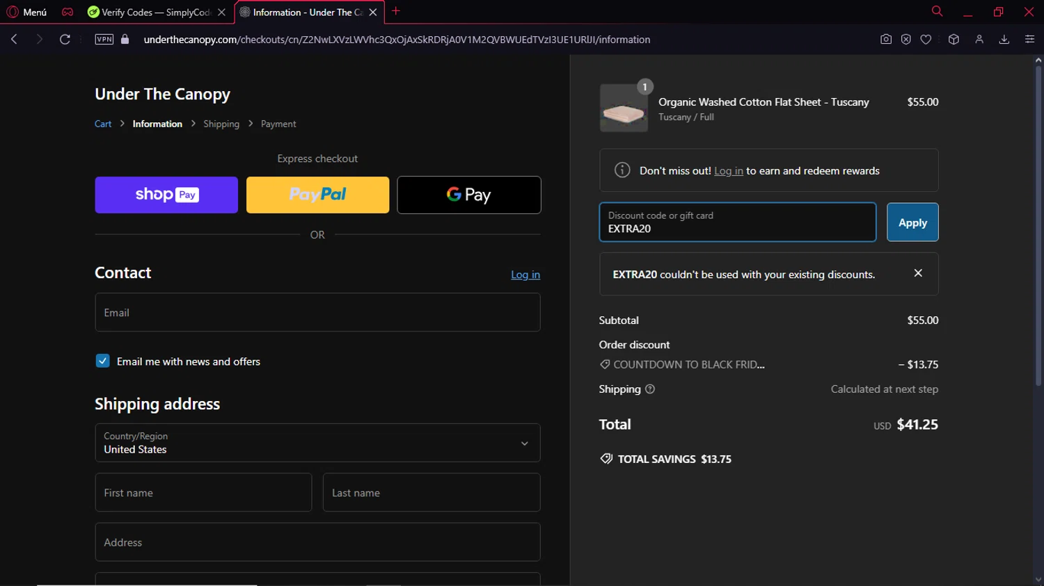Open the ad blocker shield icon
Image resolution: width=1044 pixels, height=586 pixels.
pyautogui.click(x=905, y=40)
